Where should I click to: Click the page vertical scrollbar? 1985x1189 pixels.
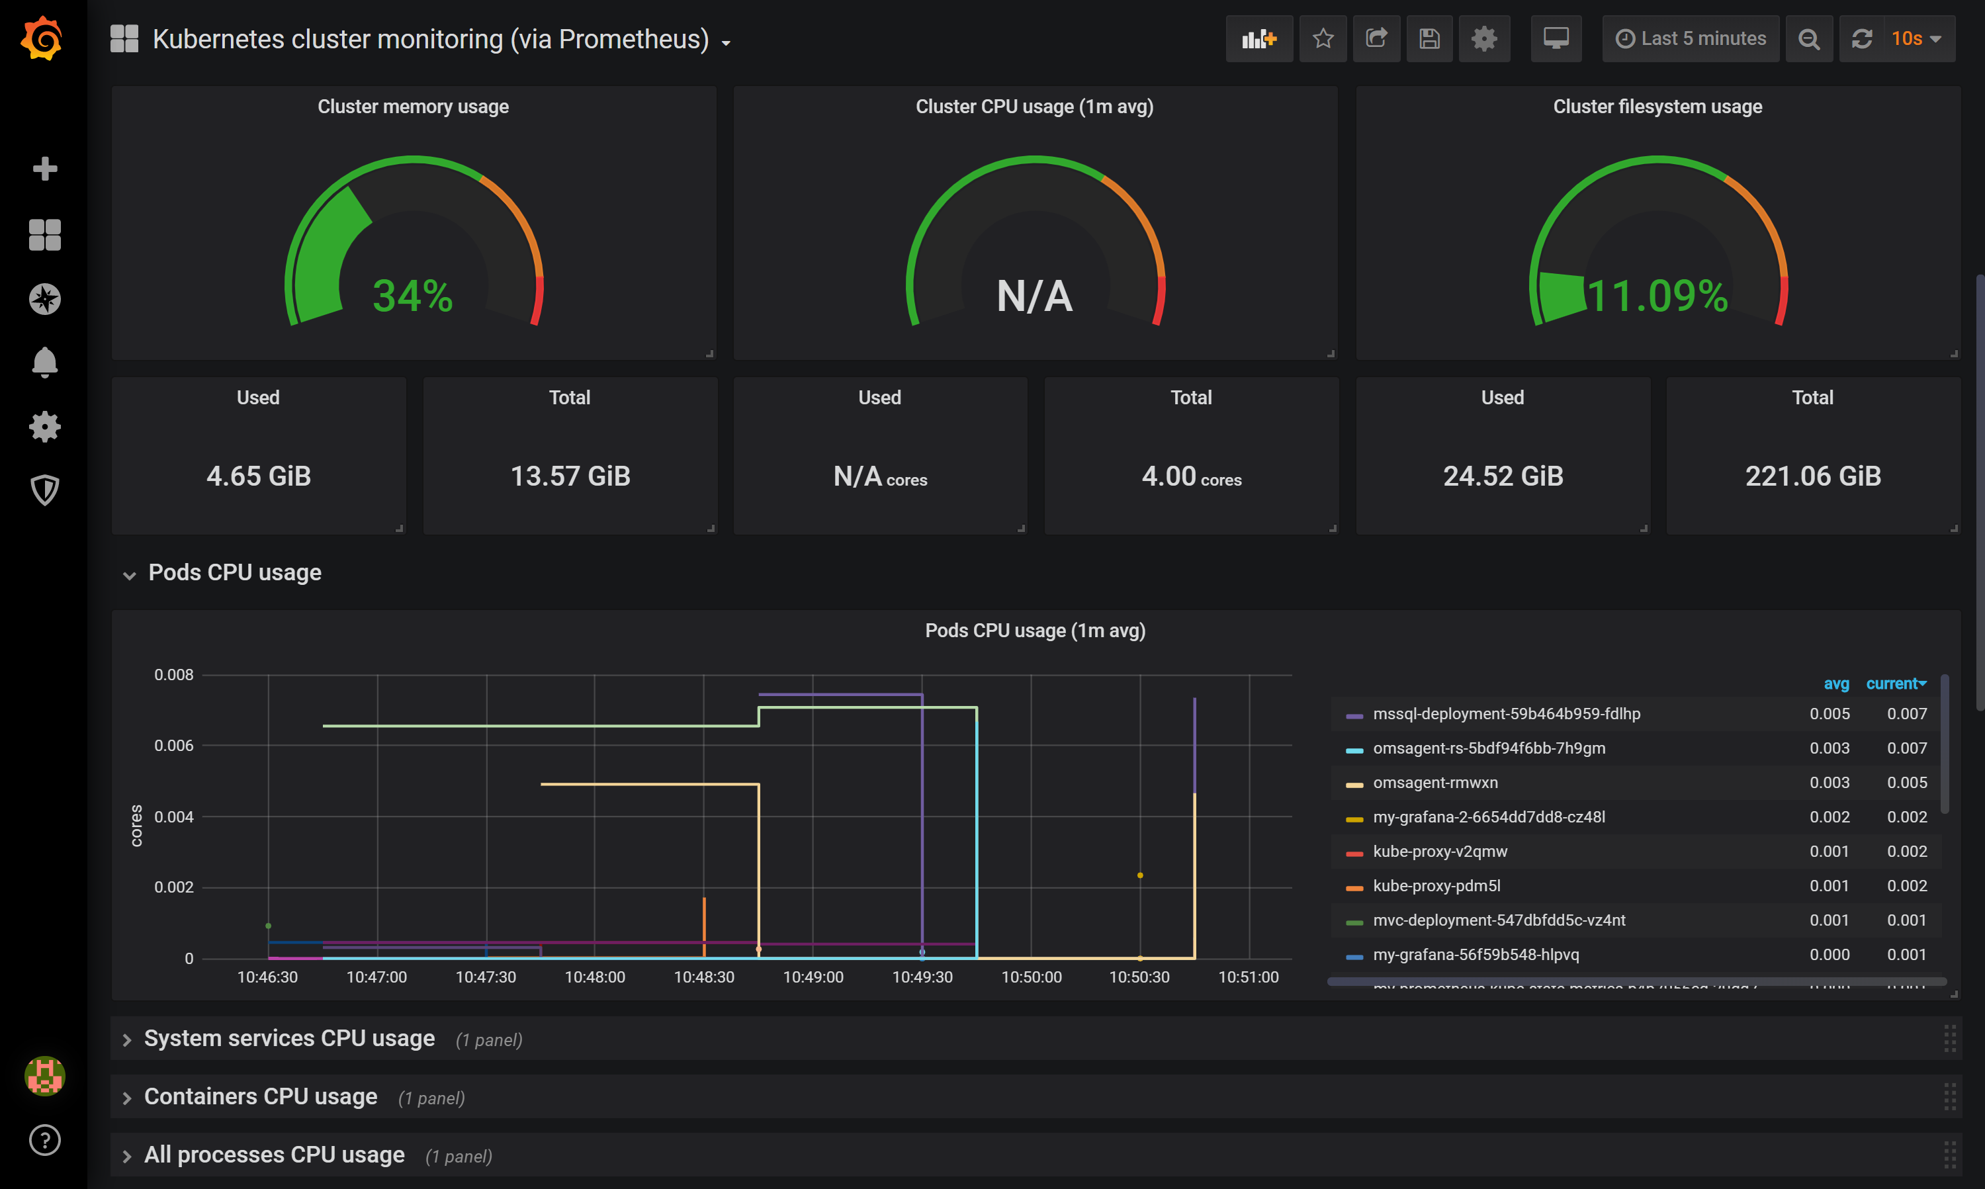click(1980, 493)
